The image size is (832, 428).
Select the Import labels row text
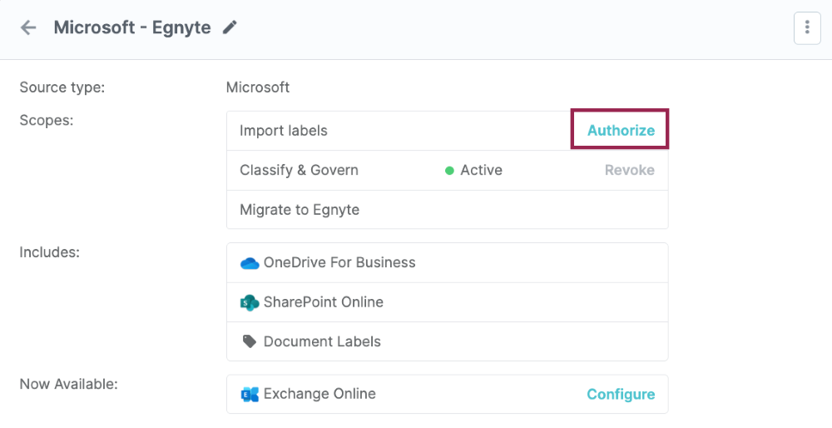[284, 131]
